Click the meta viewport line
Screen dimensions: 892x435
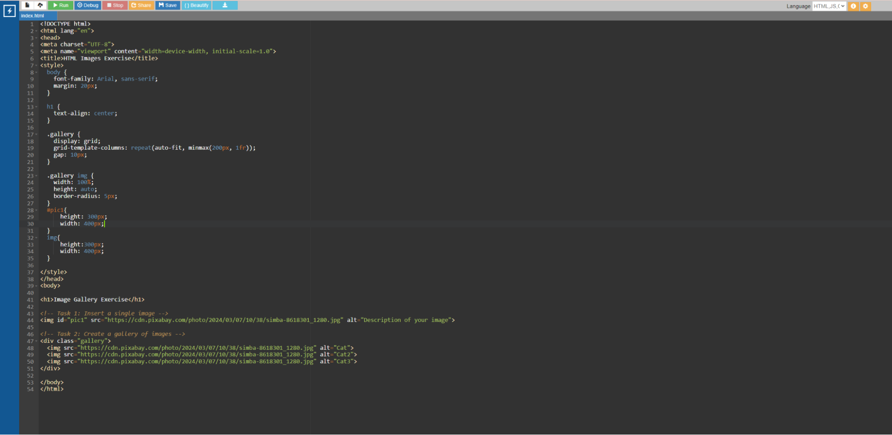pyautogui.click(x=158, y=52)
